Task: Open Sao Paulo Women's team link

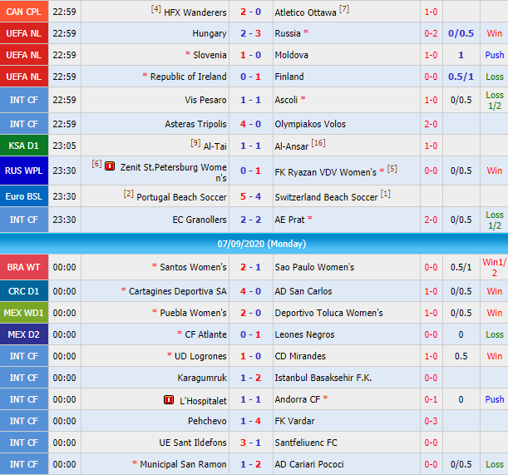Action: coord(314,267)
